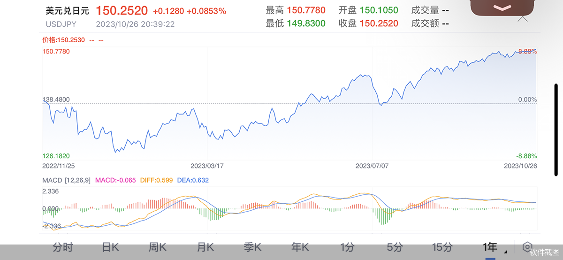
Task: Close the landscape chart view
Action: click(522, 18)
